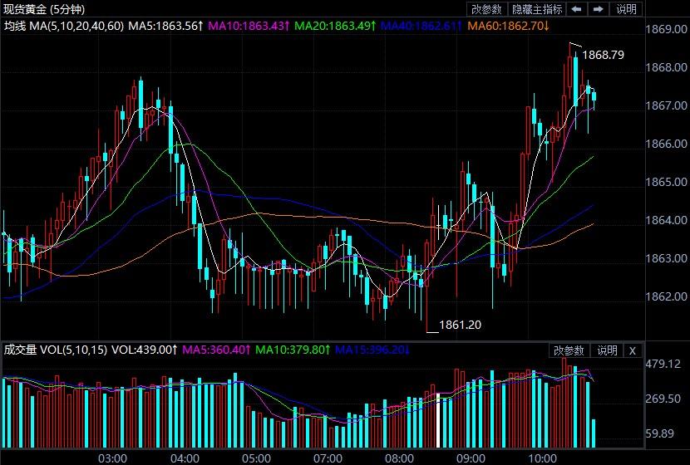This screenshot has width=690, height=465.
Task: Click the VOL:439.00 value label
Action: (x=145, y=350)
